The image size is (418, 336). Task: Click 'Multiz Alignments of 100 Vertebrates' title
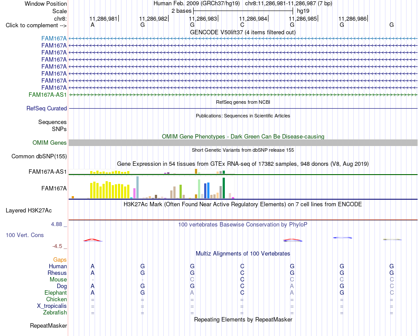(x=243, y=253)
